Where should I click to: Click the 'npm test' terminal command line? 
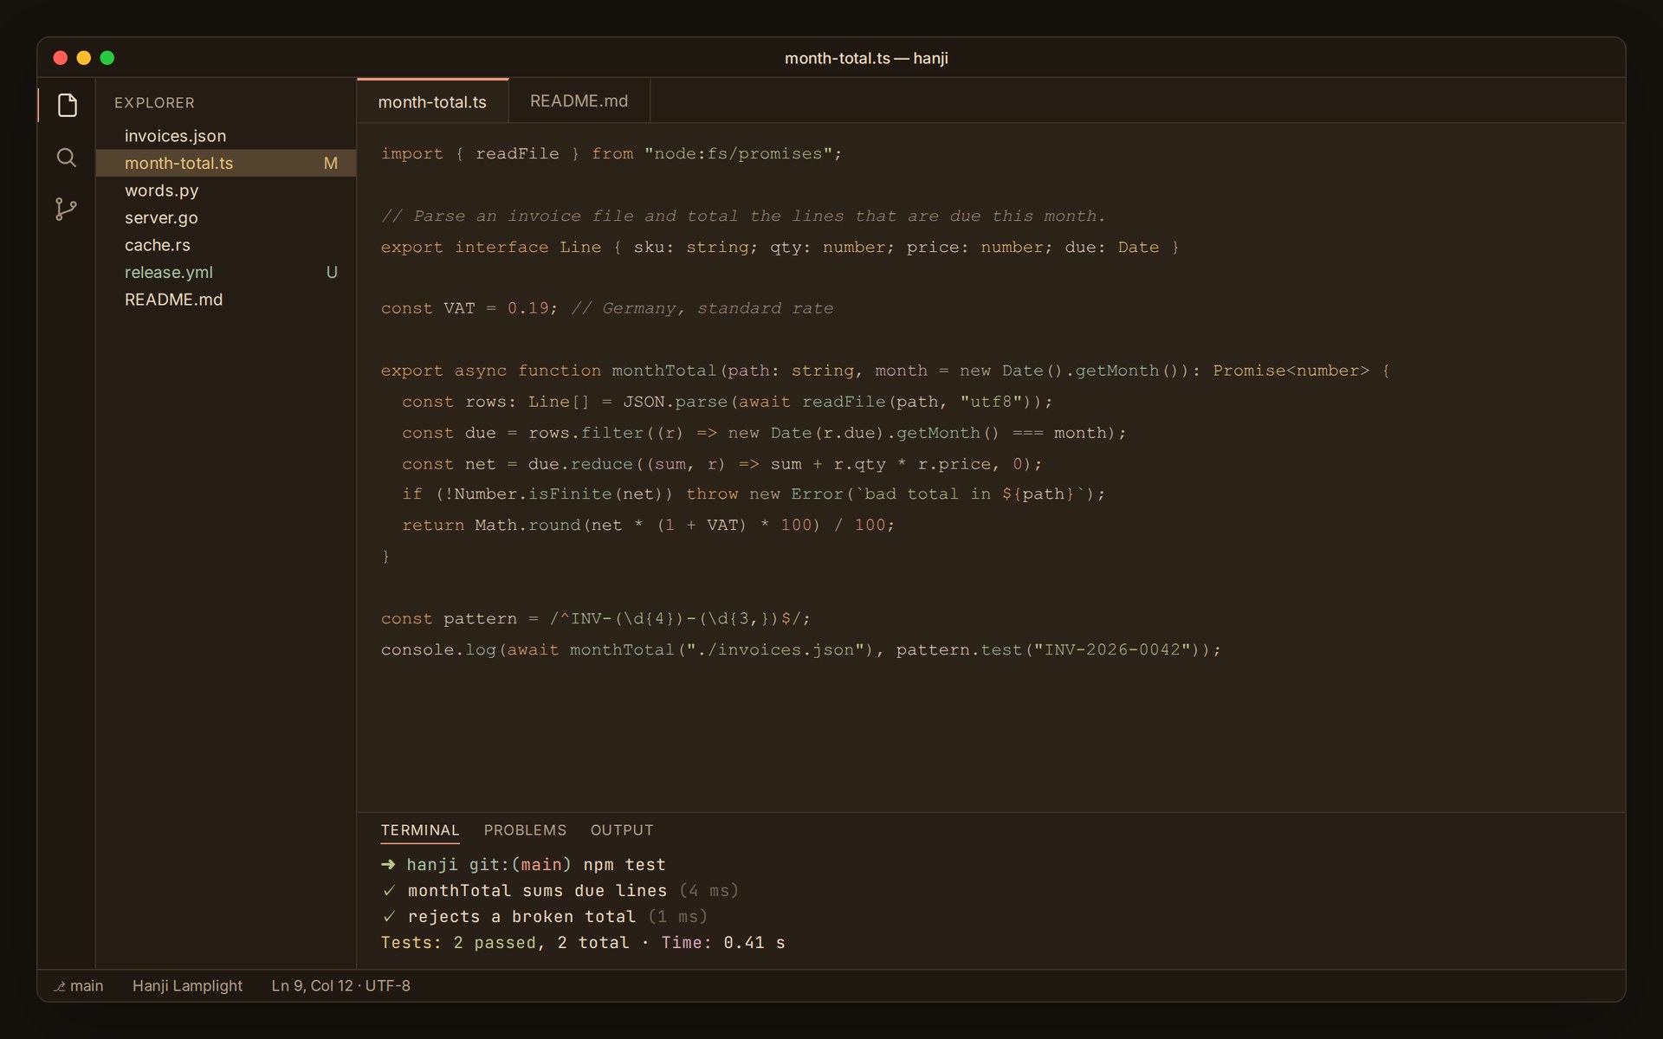tap(523, 864)
